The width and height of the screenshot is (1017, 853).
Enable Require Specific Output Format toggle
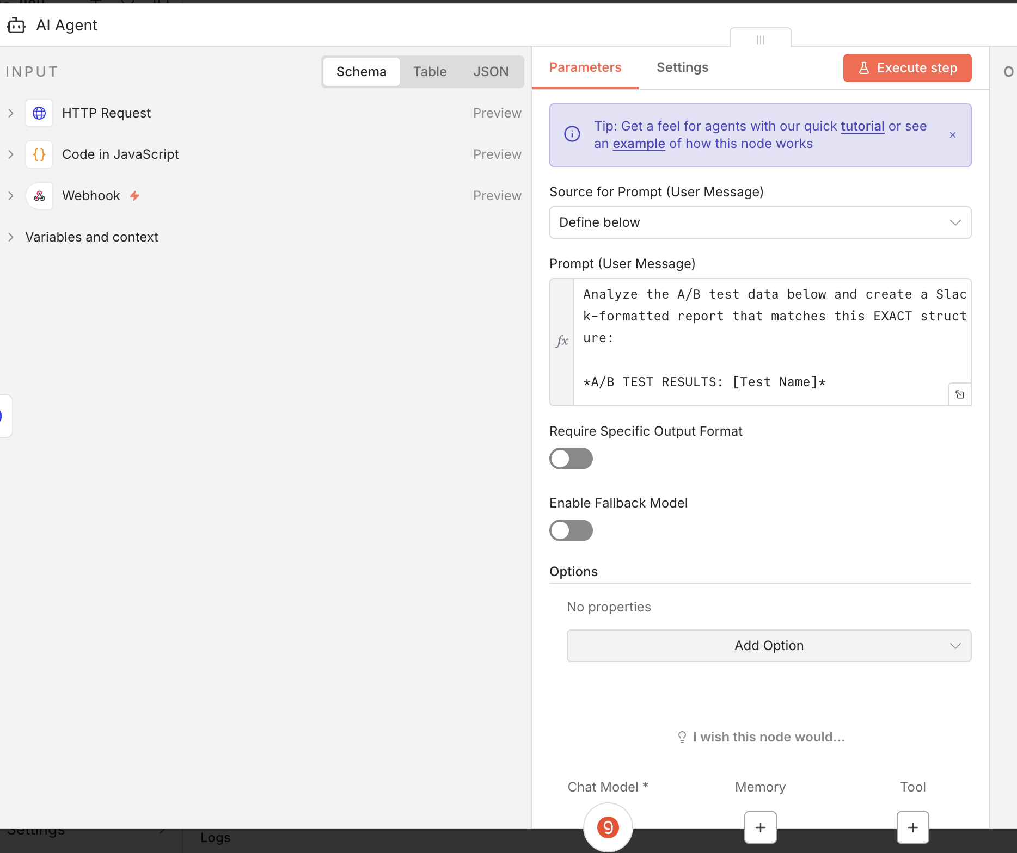(x=571, y=459)
